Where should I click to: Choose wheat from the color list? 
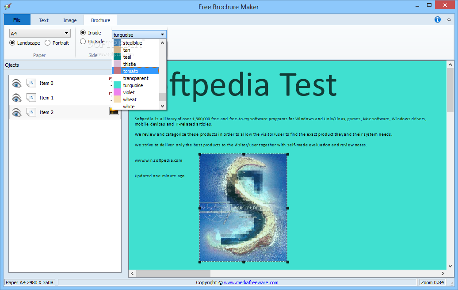136,99
